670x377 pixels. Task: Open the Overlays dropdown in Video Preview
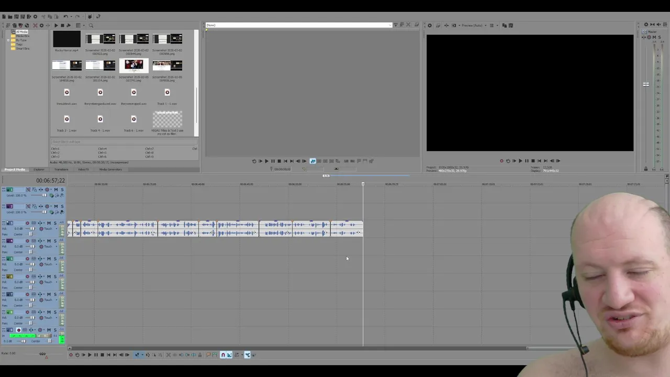coord(497,25)
